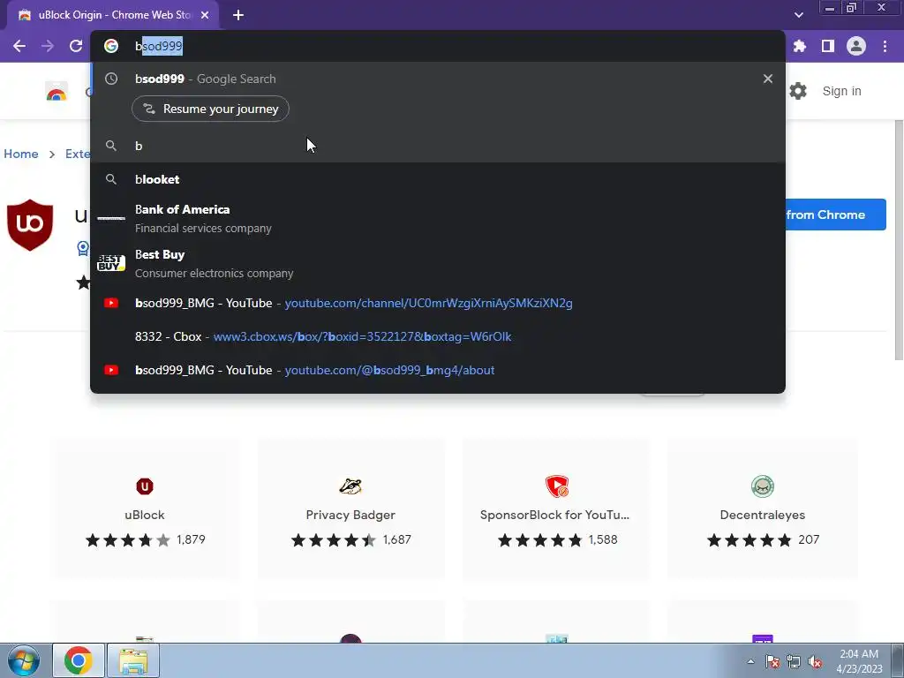The height and width of the screenshot is (678, 904).
Task: Click the browser forward arrow
Action: pos(48,46)
